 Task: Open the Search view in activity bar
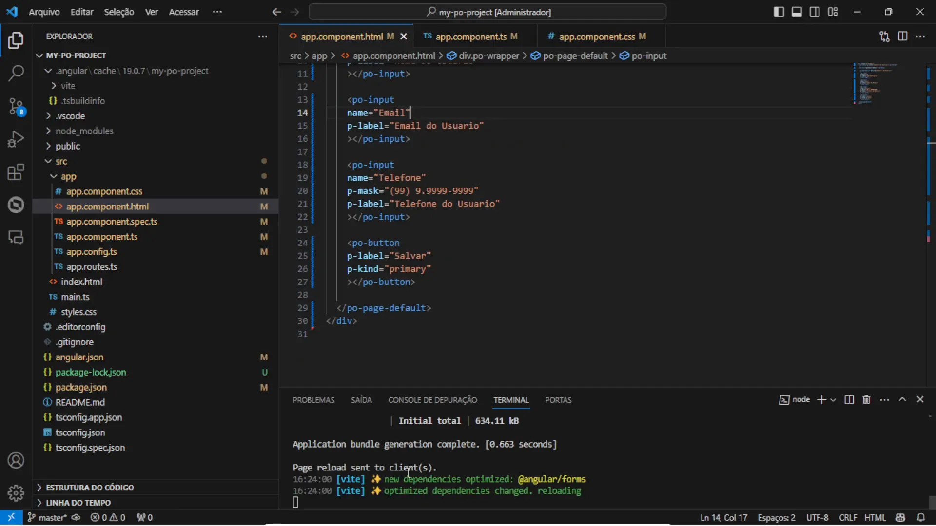tap(16, 73)
